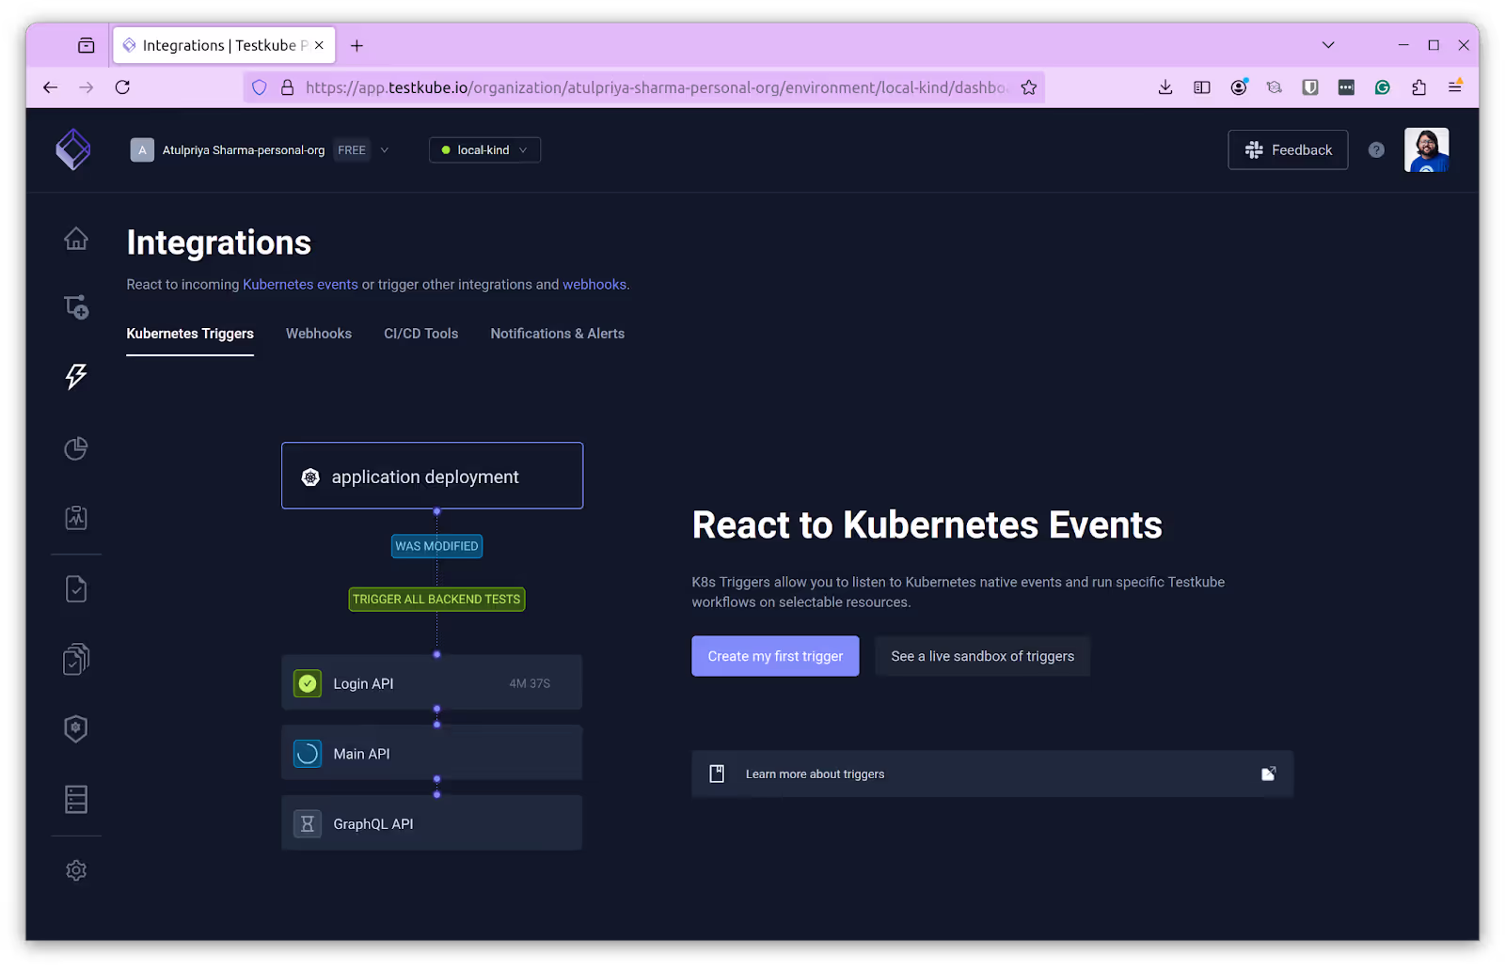Click See a live sandbox of triggers
1505x969 pixels.
tap(982, 656)
